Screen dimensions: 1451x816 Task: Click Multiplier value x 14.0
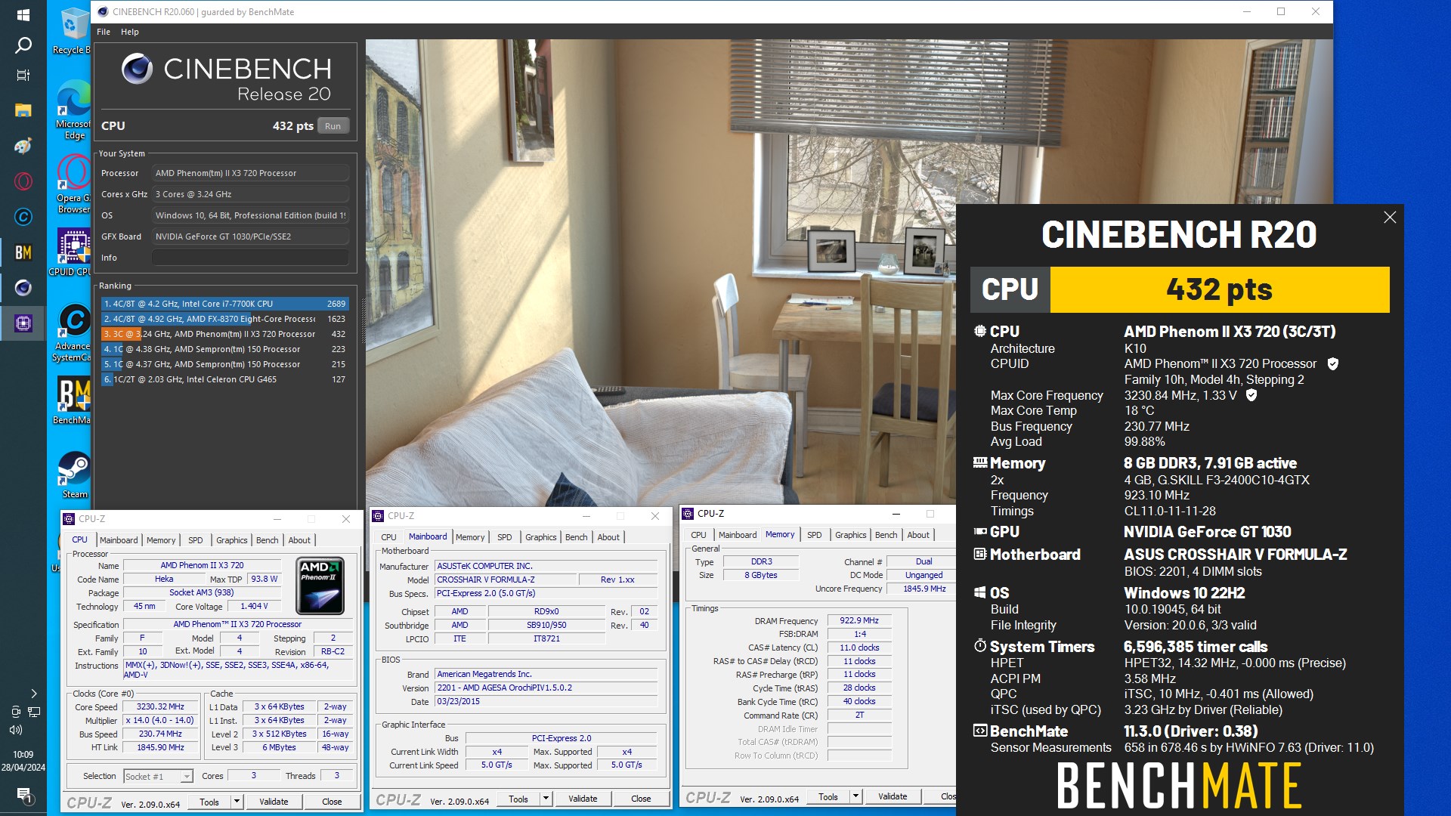[160, 721]
